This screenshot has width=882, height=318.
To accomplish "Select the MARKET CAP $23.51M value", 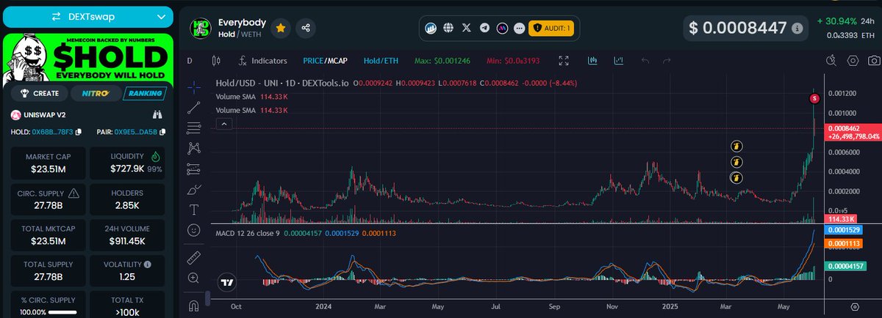I will click(47, 169).
